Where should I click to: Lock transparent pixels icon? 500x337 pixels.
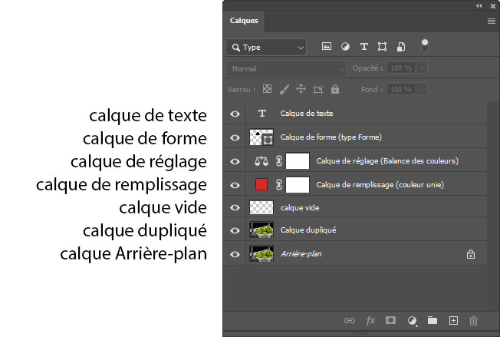267,89
